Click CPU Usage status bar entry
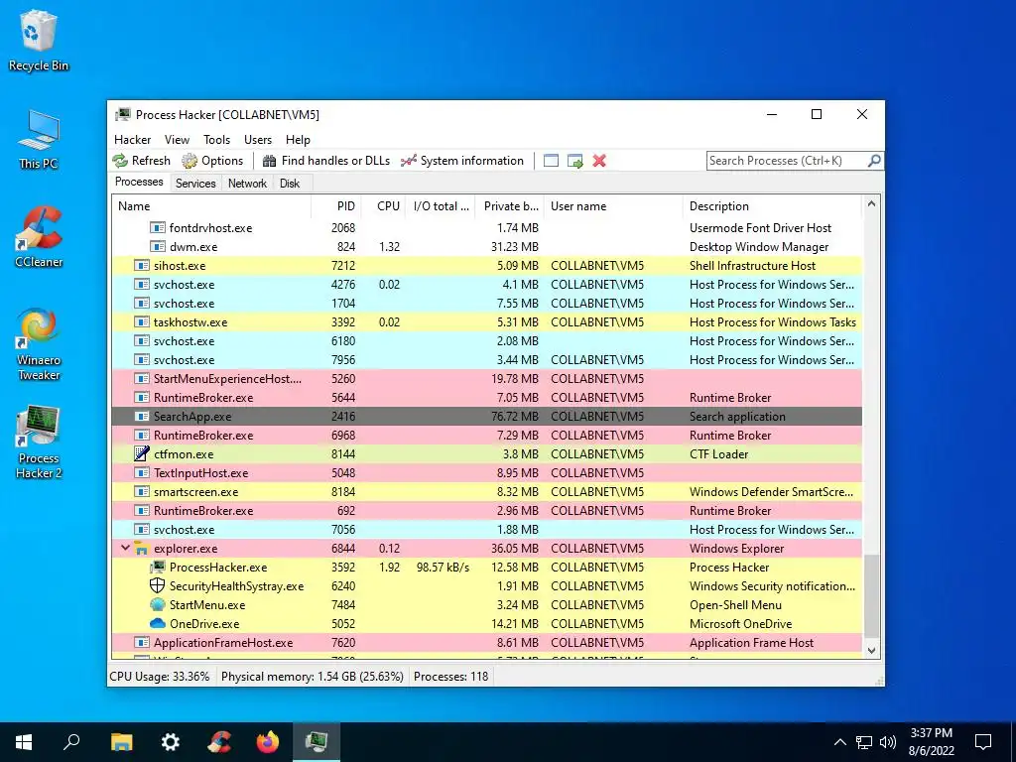This screenshot has height=762, width=1016. [x=160, y=677]
